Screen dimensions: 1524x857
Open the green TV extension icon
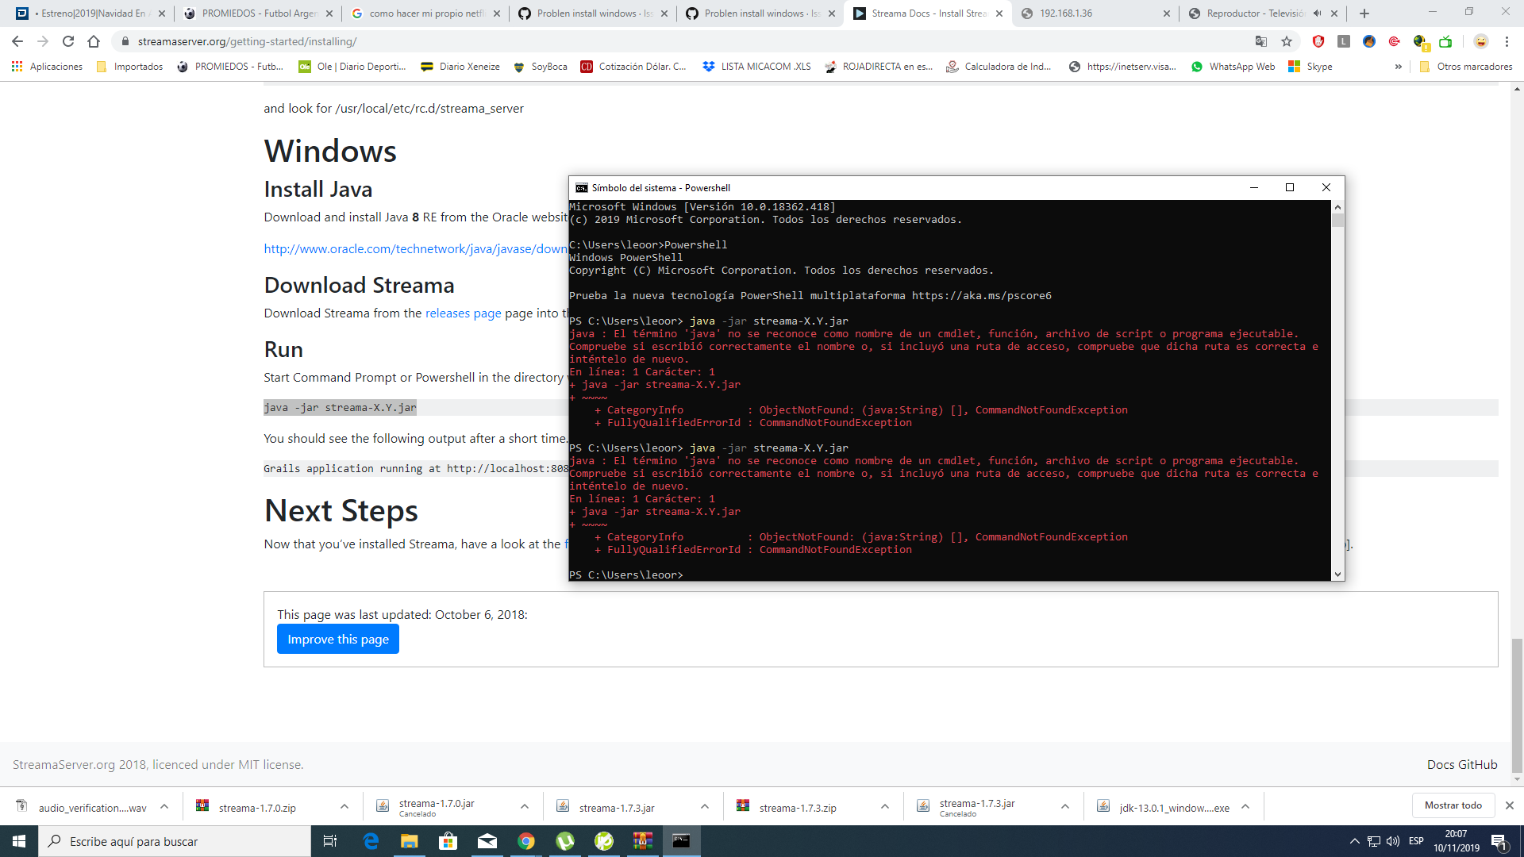pyautogui.click(x=1446, y=41)
